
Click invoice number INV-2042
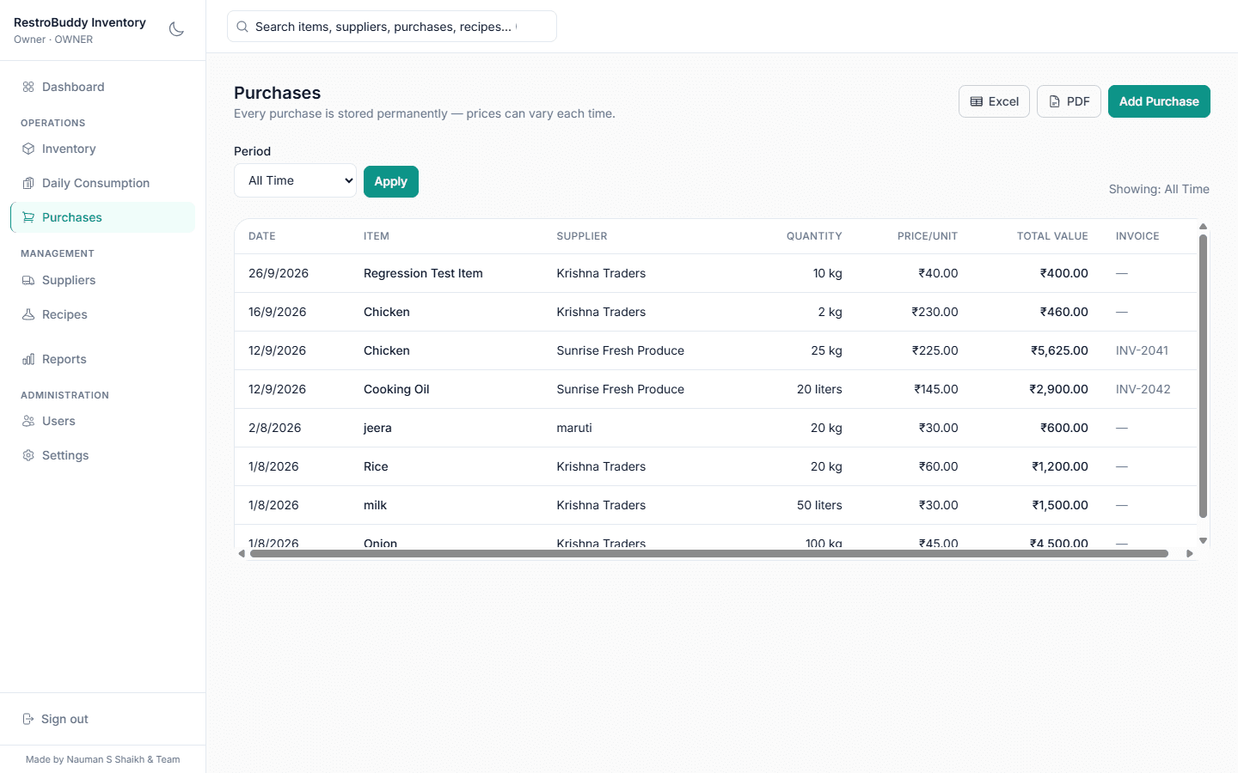point(1143,389)
